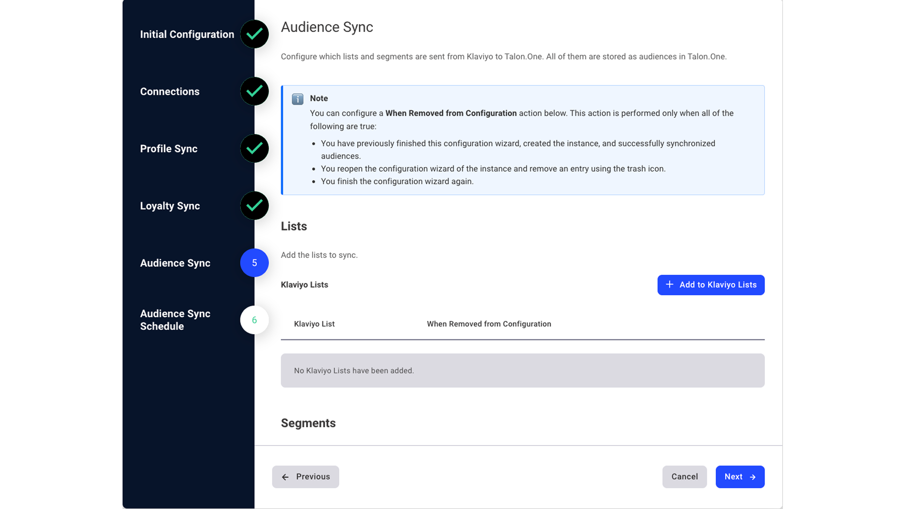This screenshot has height=509, width=905.
Task: Go back with the Previous button
Action: pyautogui.click(x=305, y=476)
